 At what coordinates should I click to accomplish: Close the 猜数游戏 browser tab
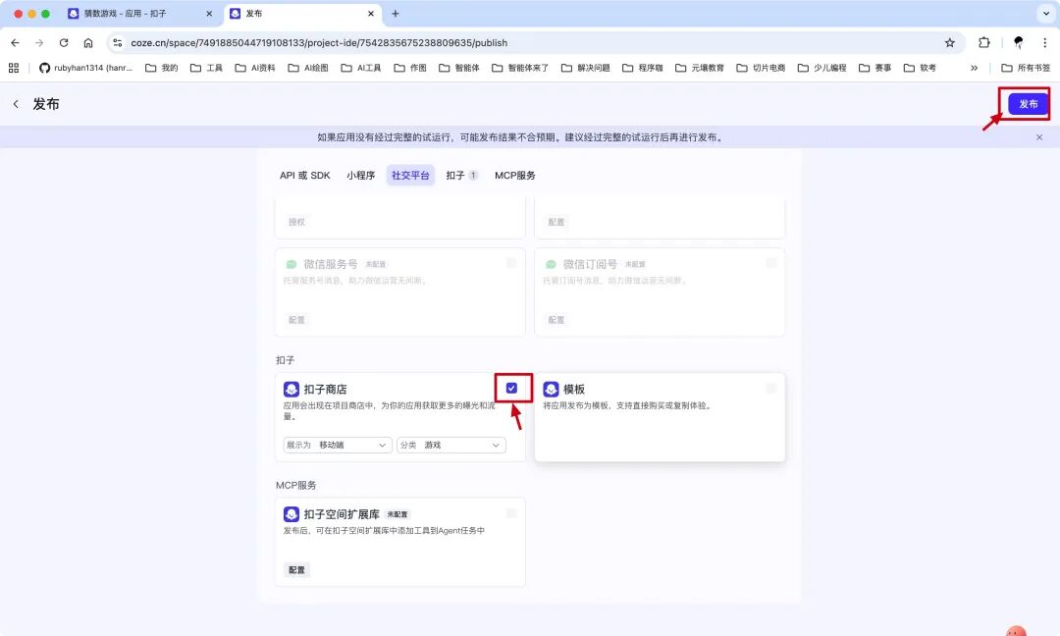209,14
